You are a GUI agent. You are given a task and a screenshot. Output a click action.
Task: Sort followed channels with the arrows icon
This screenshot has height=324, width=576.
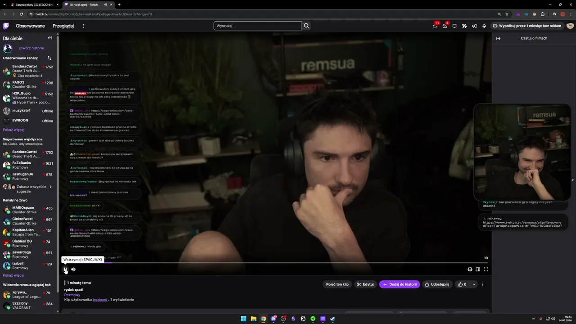point(49,58)
